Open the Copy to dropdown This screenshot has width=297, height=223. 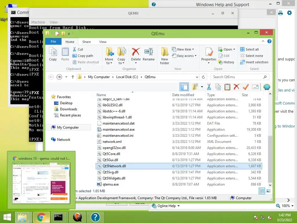tap(121, 56)
